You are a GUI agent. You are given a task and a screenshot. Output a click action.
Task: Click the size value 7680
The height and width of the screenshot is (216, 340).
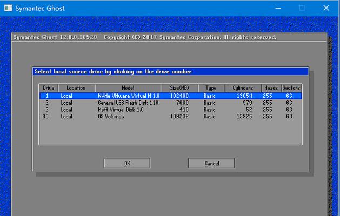[182, 103]
